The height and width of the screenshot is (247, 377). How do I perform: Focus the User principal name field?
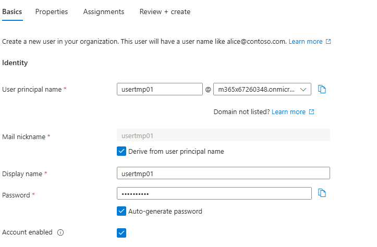coord(160,89)
